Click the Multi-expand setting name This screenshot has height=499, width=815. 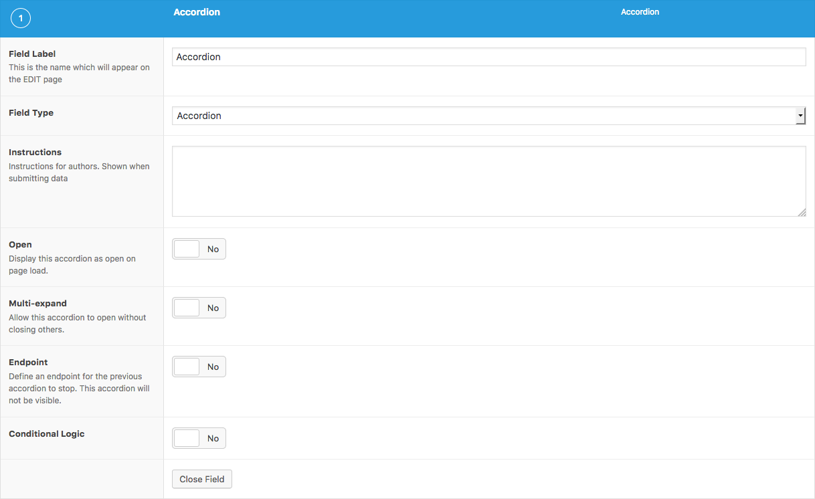coord(37,303)
